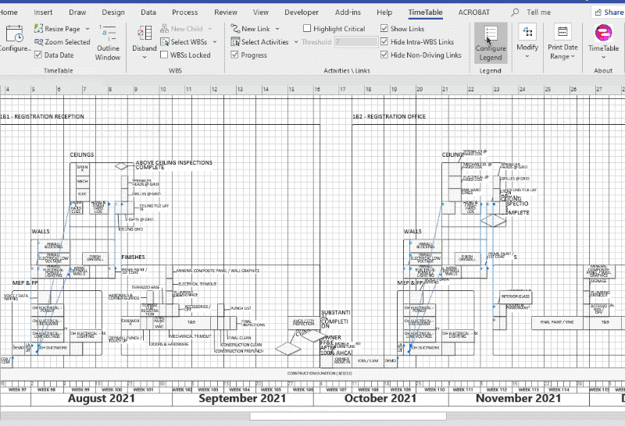Viewport: 625px width, 426px height.
Task: Click the Configure calendar-clock icon
Action: point(14,34)
